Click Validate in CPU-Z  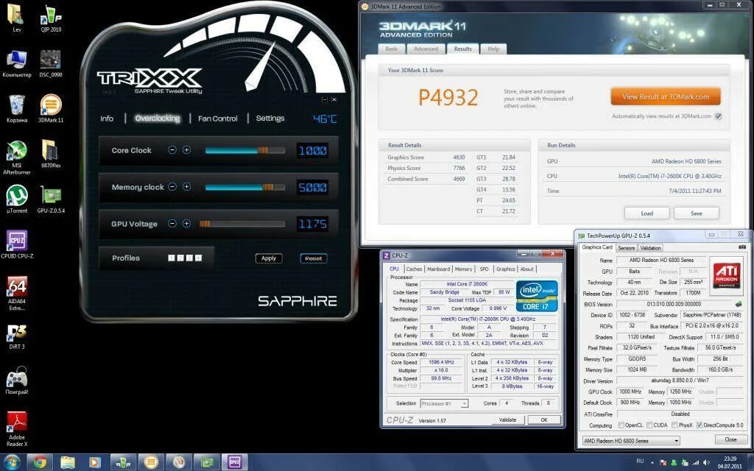[507, 419]
